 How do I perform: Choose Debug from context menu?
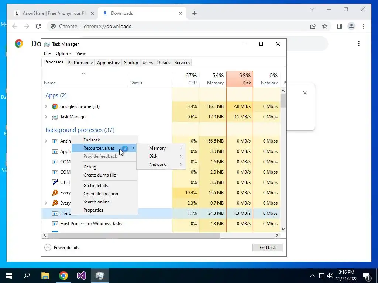point(104,167)
